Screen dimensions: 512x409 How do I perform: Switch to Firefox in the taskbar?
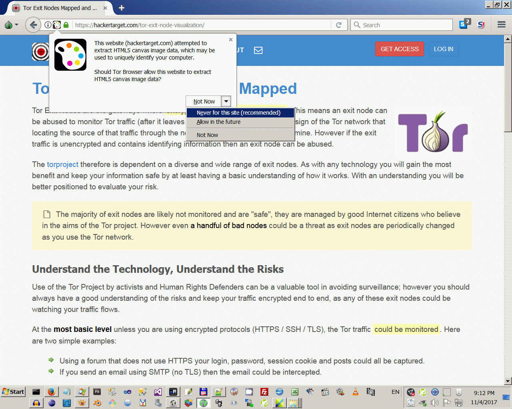tap(51, 392)
